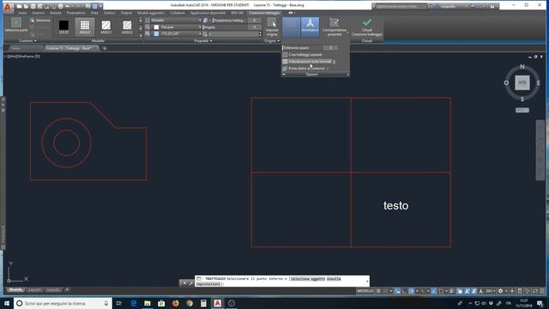Choose the ANSI31 hatch pattern swatch

(x=106, y=27)
